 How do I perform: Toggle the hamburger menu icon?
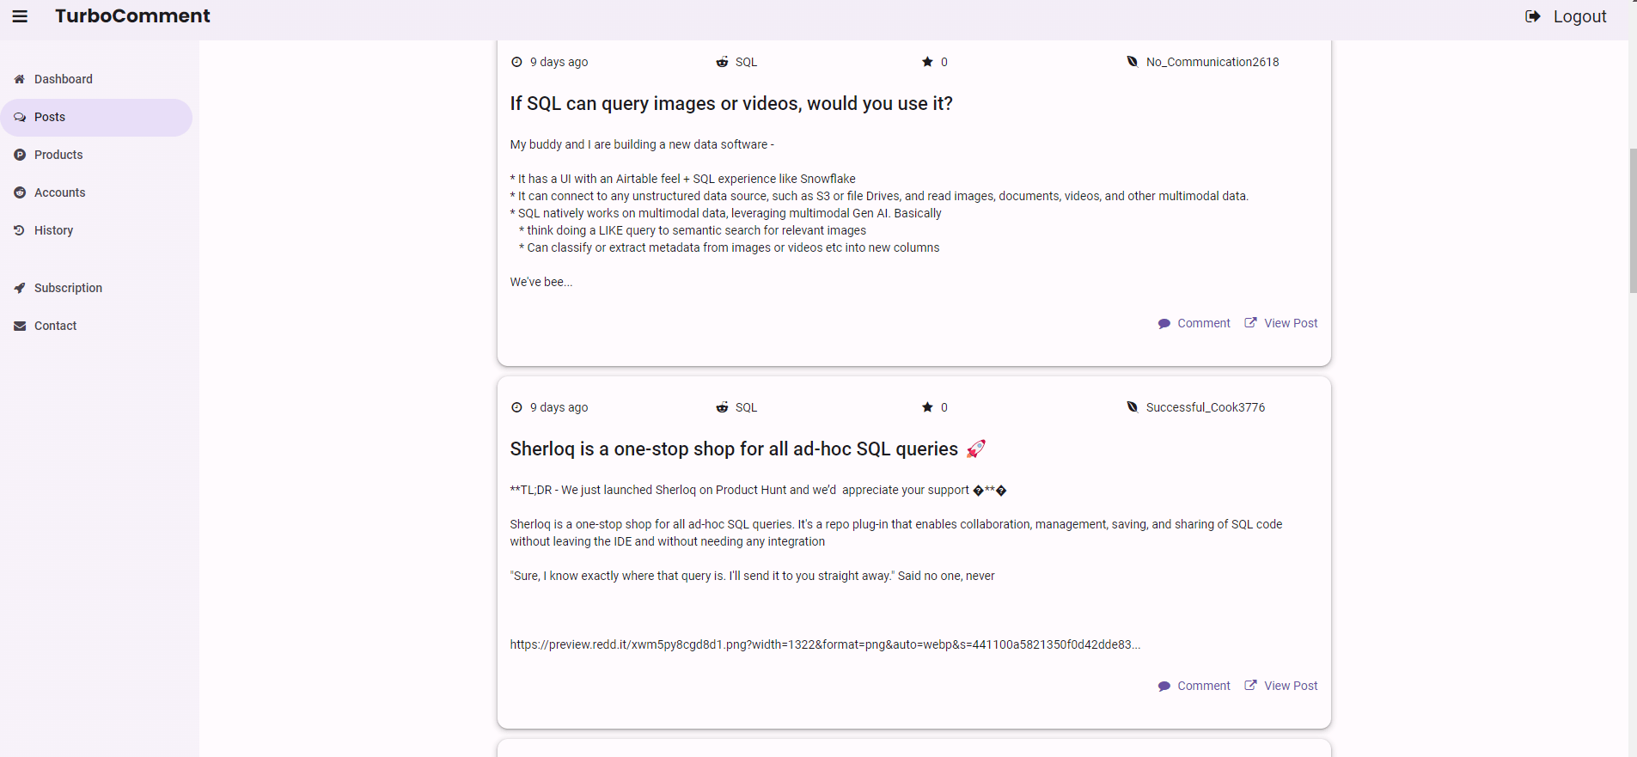click(20, 16)
